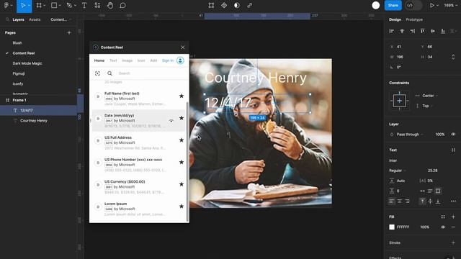Open the Blush page
The image size is (461, 259).
point(17,43)
